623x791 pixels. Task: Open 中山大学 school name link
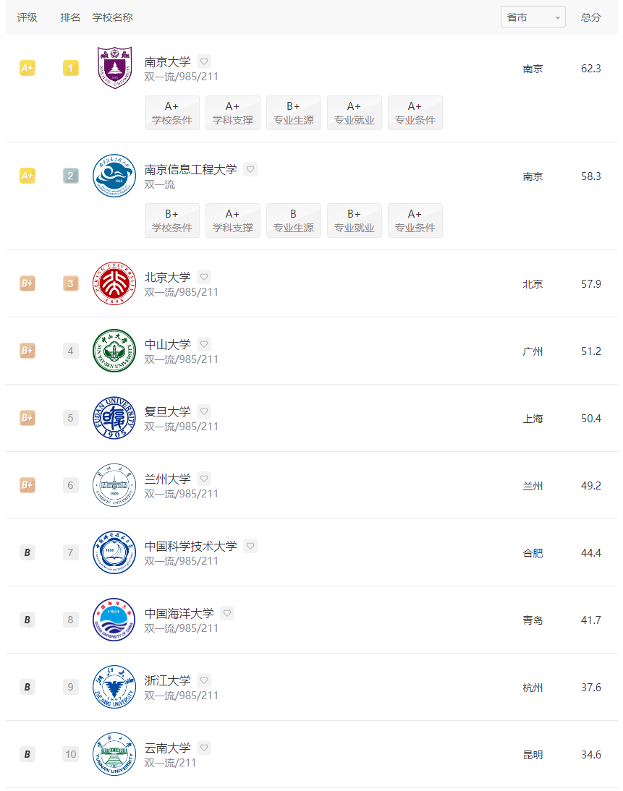click(x=167, y=344)
